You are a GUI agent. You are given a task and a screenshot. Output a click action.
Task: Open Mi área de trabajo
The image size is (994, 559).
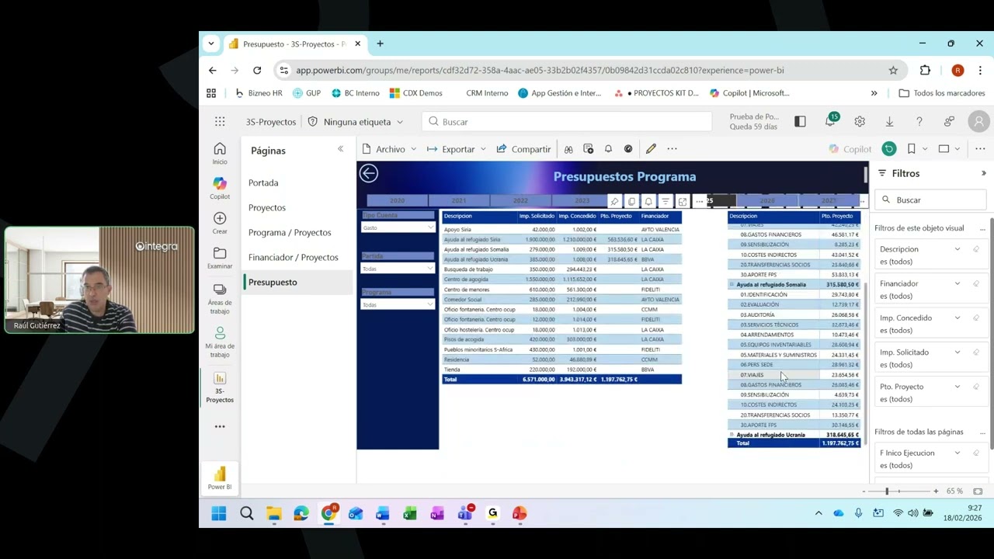pyautogui.click(x=220, y=342)
